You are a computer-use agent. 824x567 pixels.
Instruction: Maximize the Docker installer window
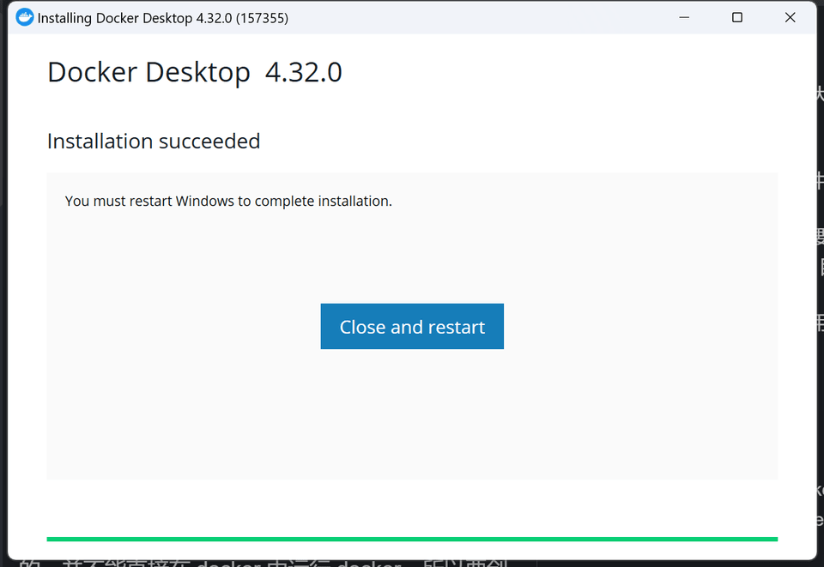(736, 17)
